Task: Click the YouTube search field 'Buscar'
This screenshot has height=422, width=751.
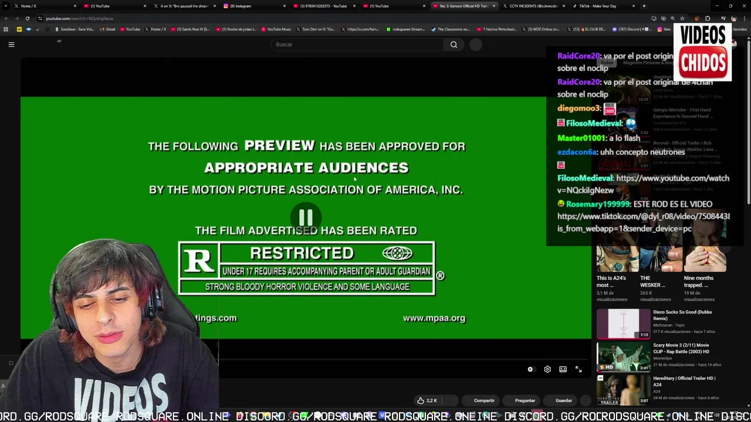Action: (x=358, y=45)
